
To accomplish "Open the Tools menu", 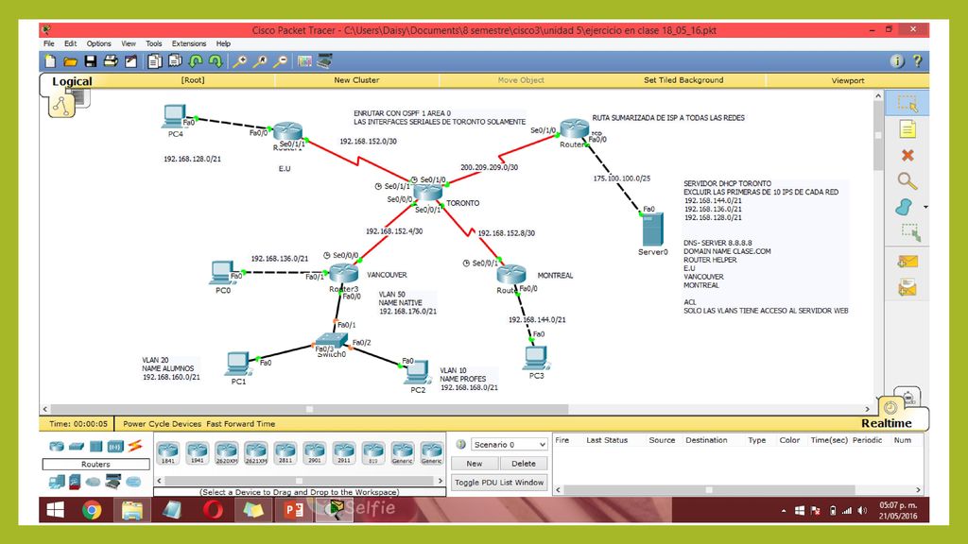I will [x=154, y=43].
